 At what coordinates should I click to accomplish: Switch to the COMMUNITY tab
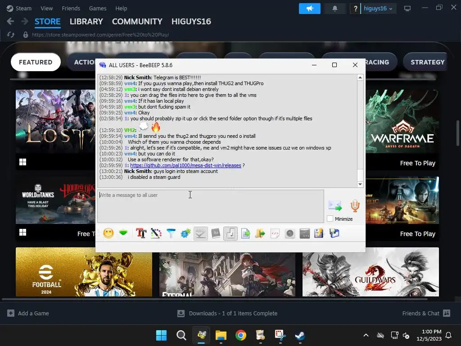(x=137, y=22)
